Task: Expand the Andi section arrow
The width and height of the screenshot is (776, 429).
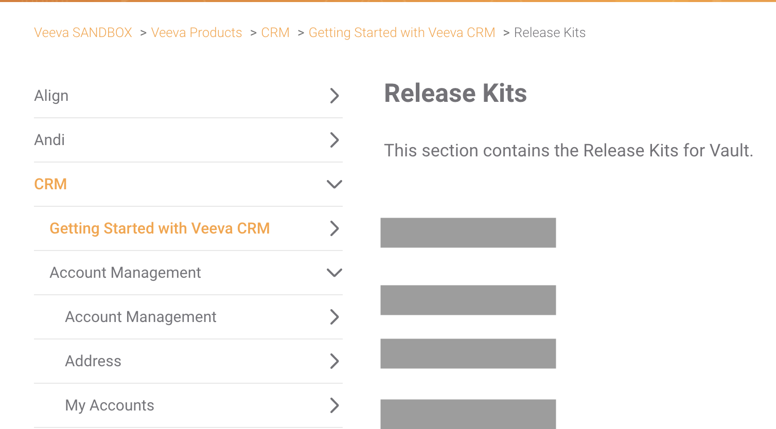Action: pyautogui.click(x=334, y=140)
